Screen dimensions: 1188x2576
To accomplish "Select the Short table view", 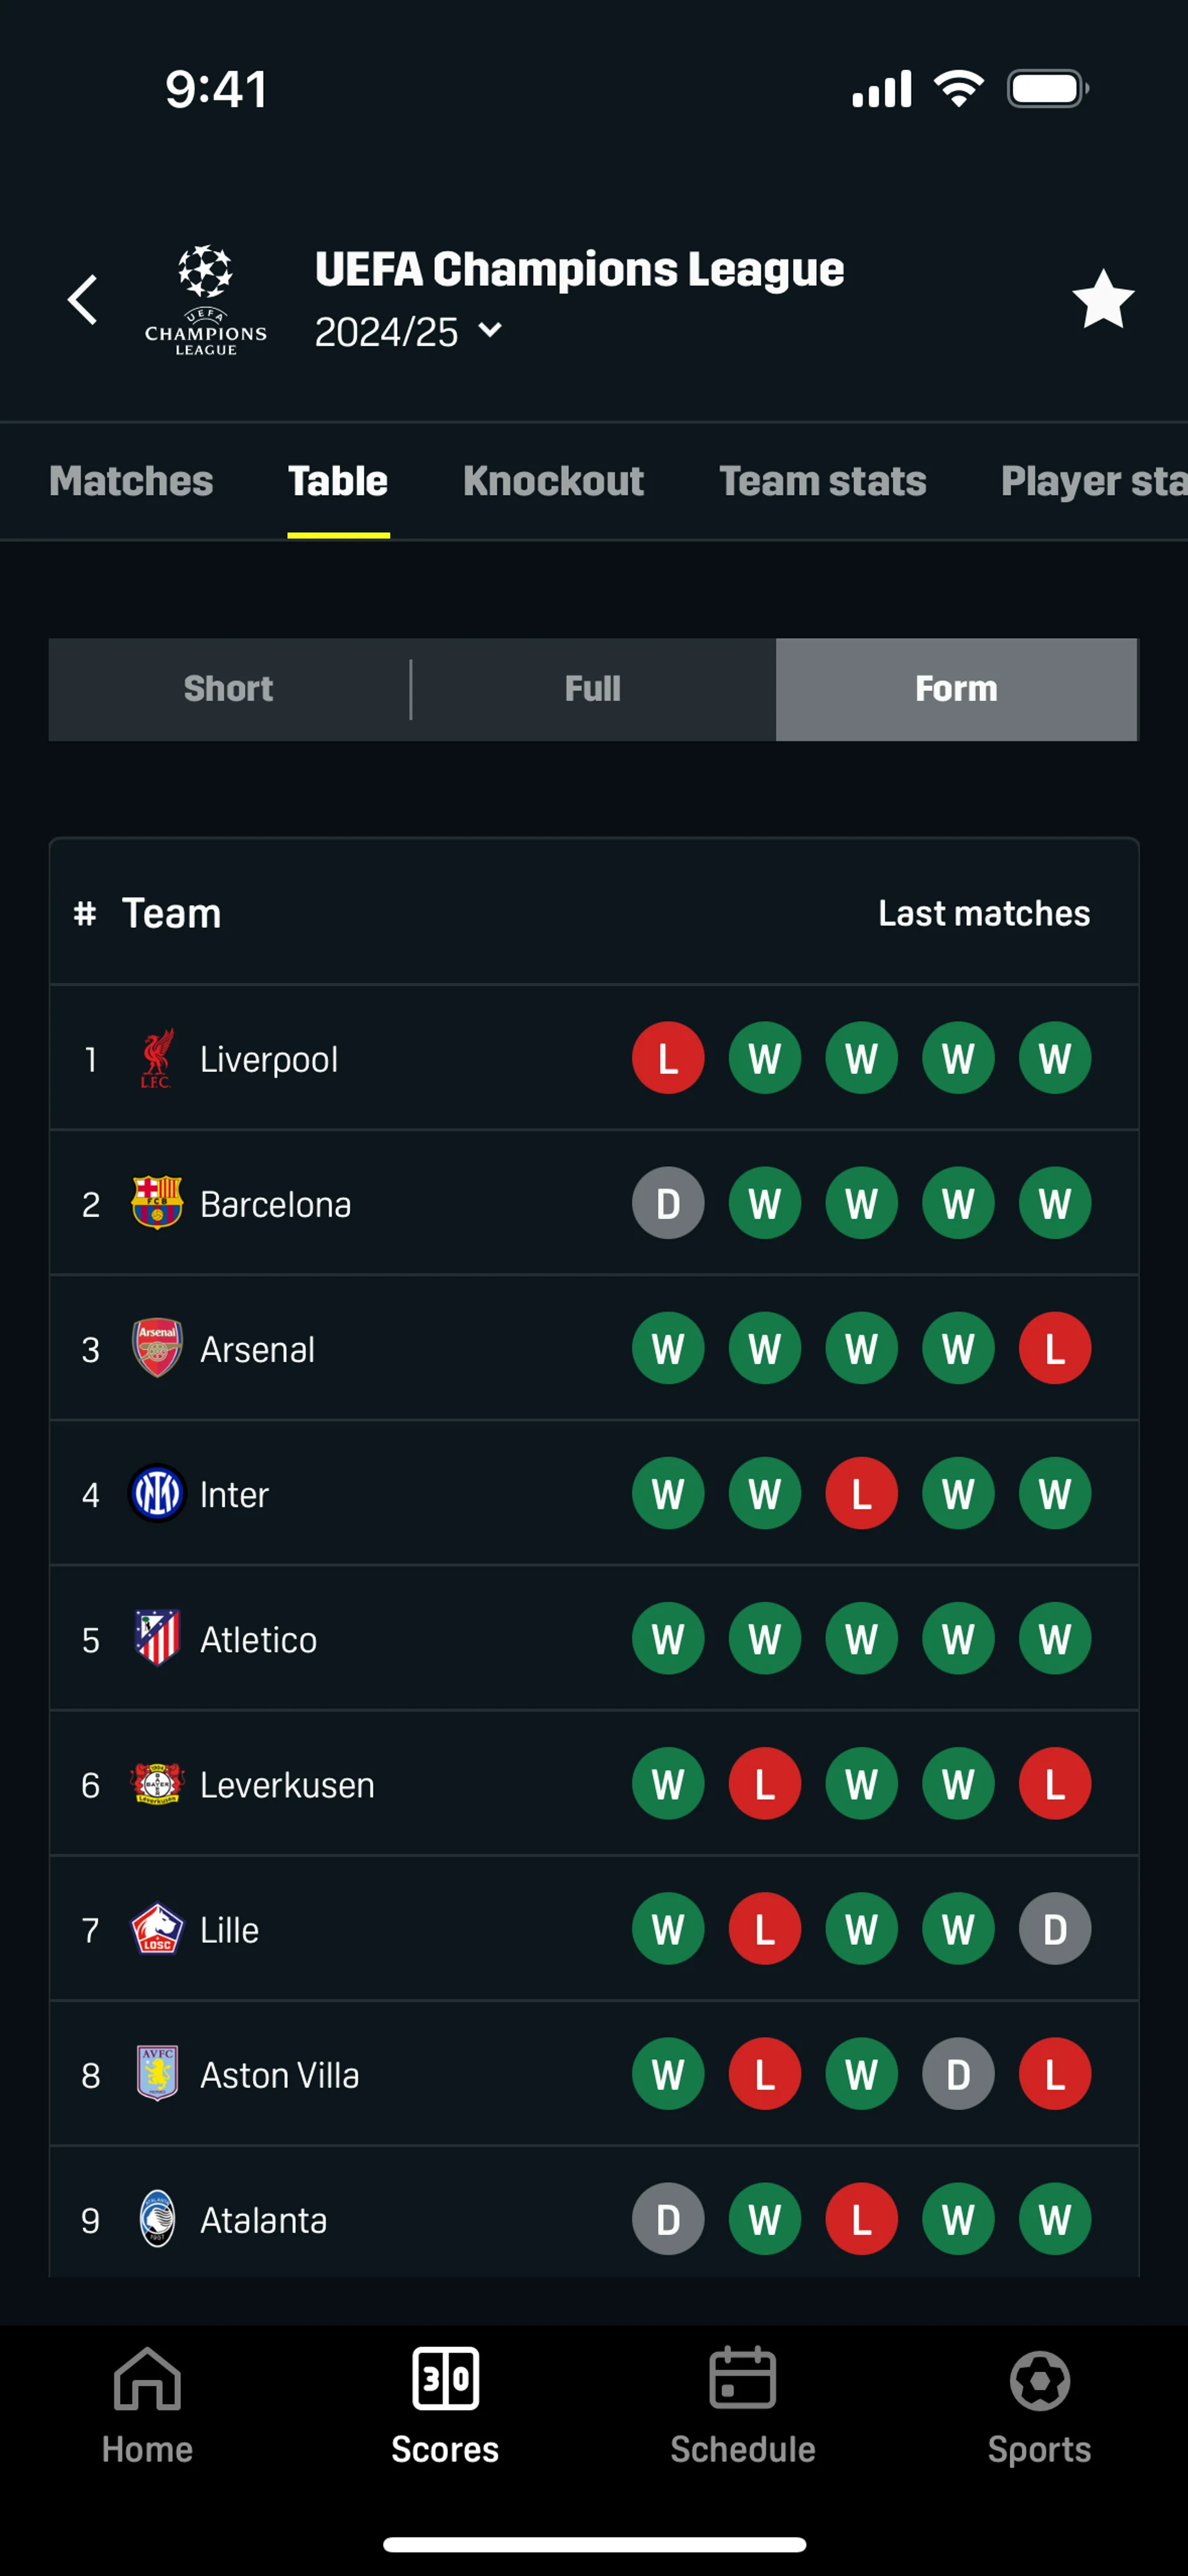I will [229, 689].
